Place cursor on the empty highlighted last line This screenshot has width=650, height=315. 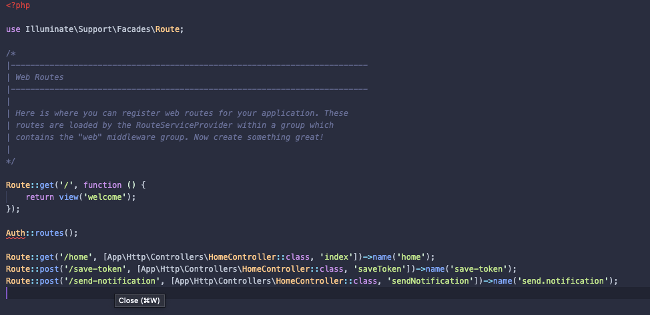(328, 293)
